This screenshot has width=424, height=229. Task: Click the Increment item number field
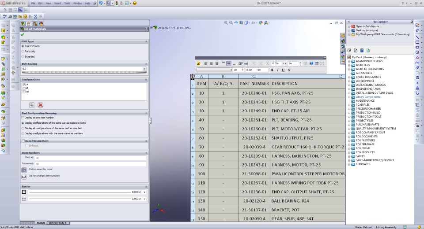[91, 164]
